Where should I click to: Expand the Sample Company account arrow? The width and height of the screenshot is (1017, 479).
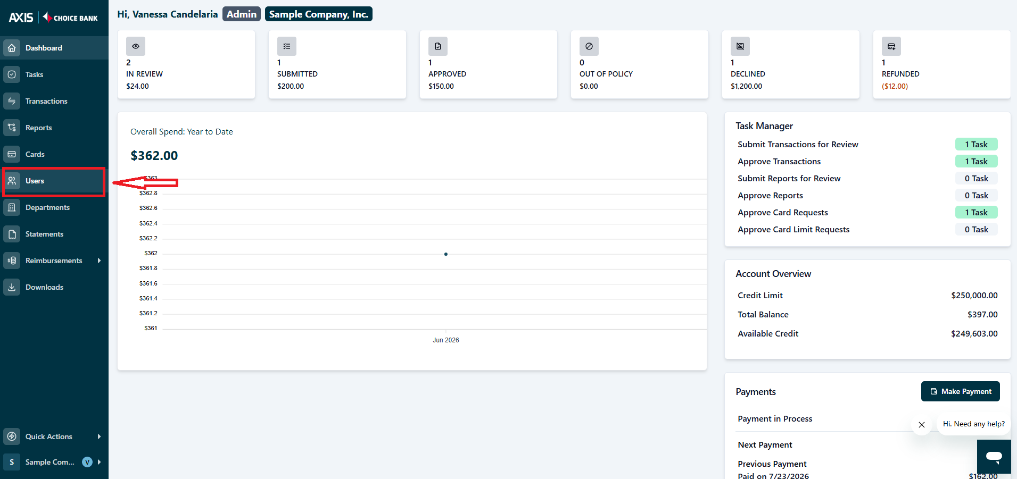tap(99, 462)
